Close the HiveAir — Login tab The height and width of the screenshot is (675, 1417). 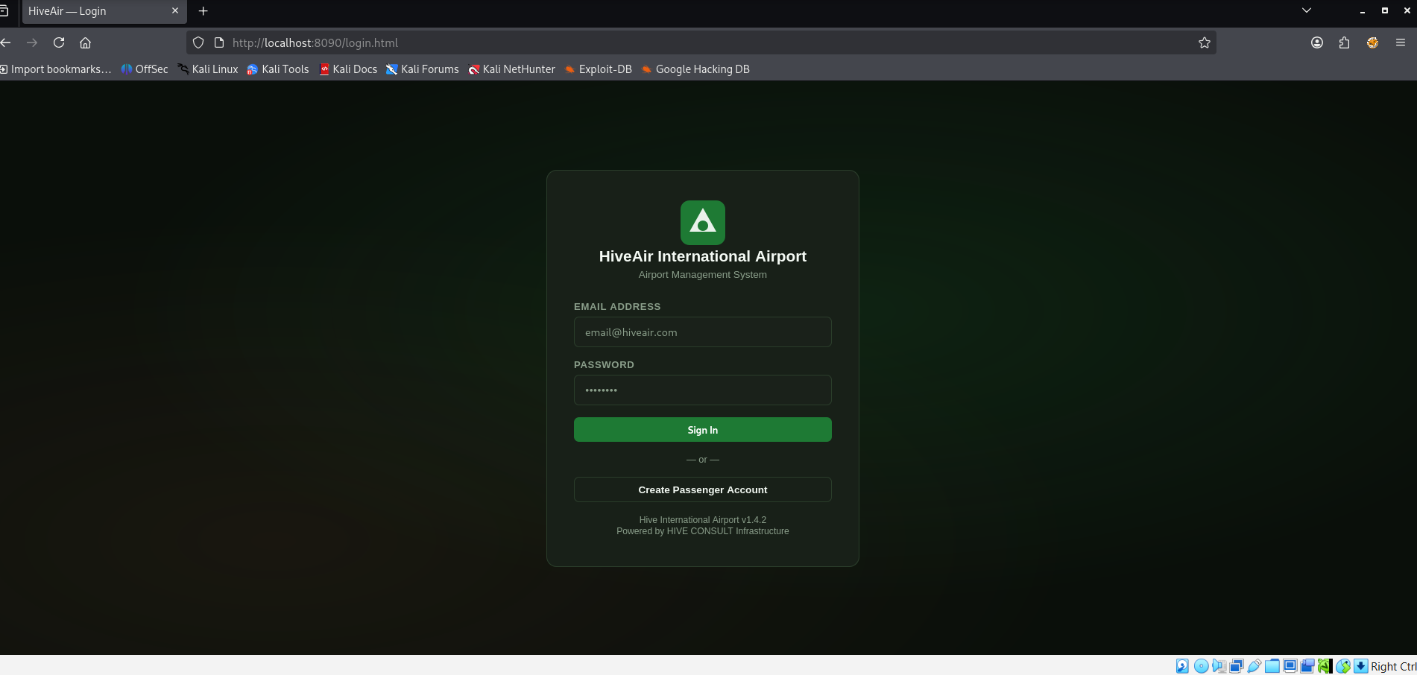175,11
